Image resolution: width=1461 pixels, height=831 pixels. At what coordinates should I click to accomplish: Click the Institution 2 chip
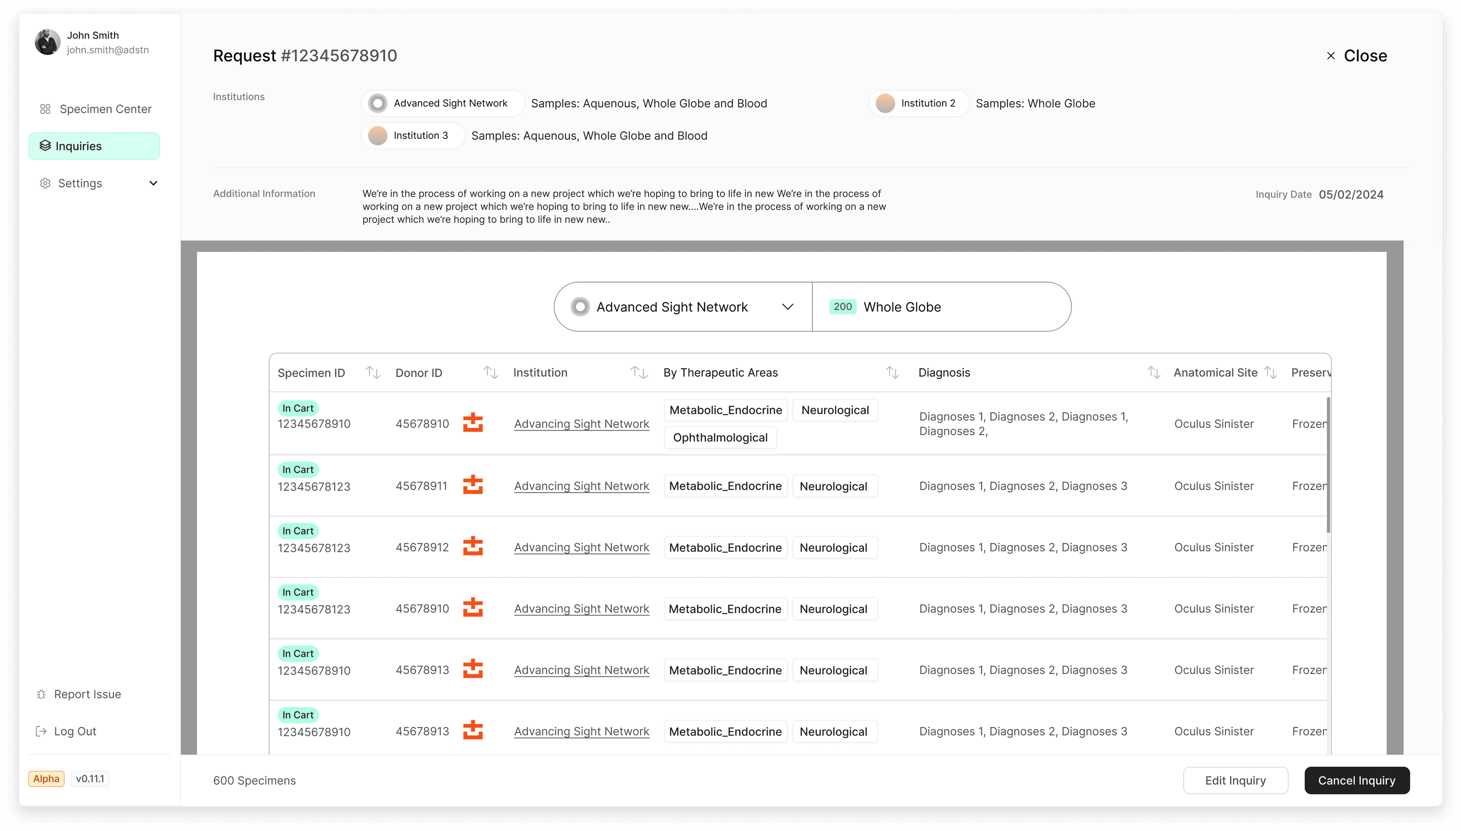[x=919, y=103]
